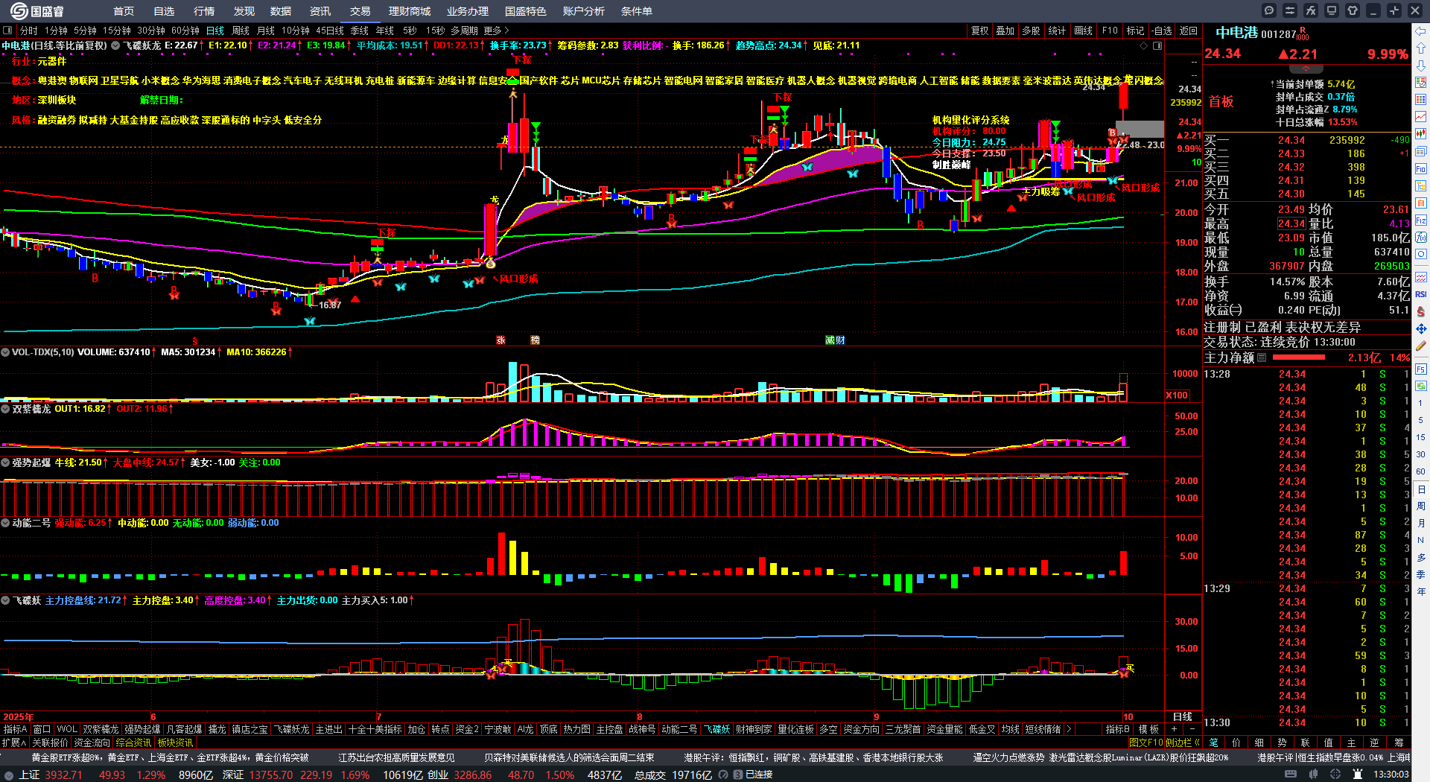Screen dimensions: 1430x782
Task: Click the down-arrow next stock icon
Action: click(1421, 66)
